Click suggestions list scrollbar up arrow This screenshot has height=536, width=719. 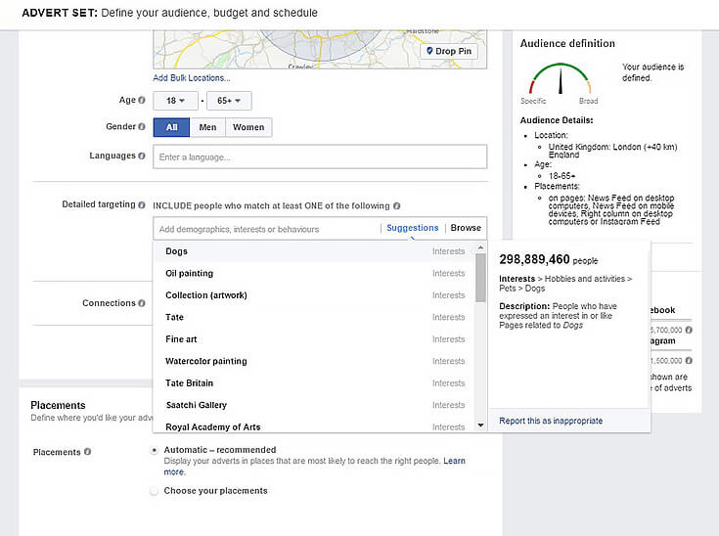click(x=480, y=247)
